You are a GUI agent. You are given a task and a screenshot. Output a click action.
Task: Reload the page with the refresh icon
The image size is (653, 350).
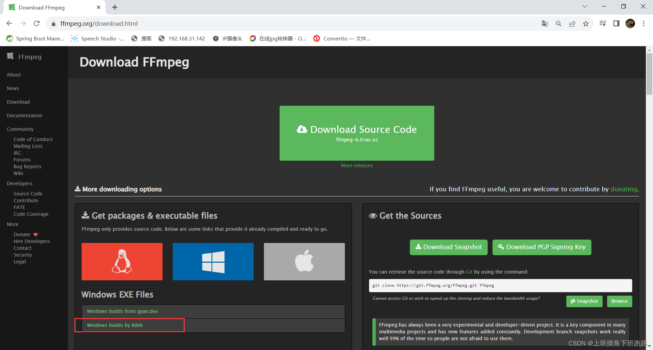(x=37, y=23)
